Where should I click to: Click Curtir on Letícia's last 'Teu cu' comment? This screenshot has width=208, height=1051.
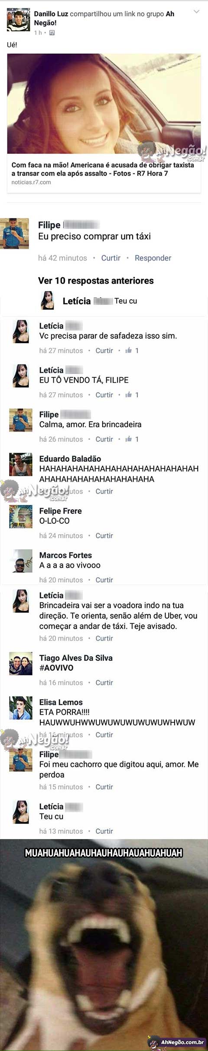(x=104, y=831)
